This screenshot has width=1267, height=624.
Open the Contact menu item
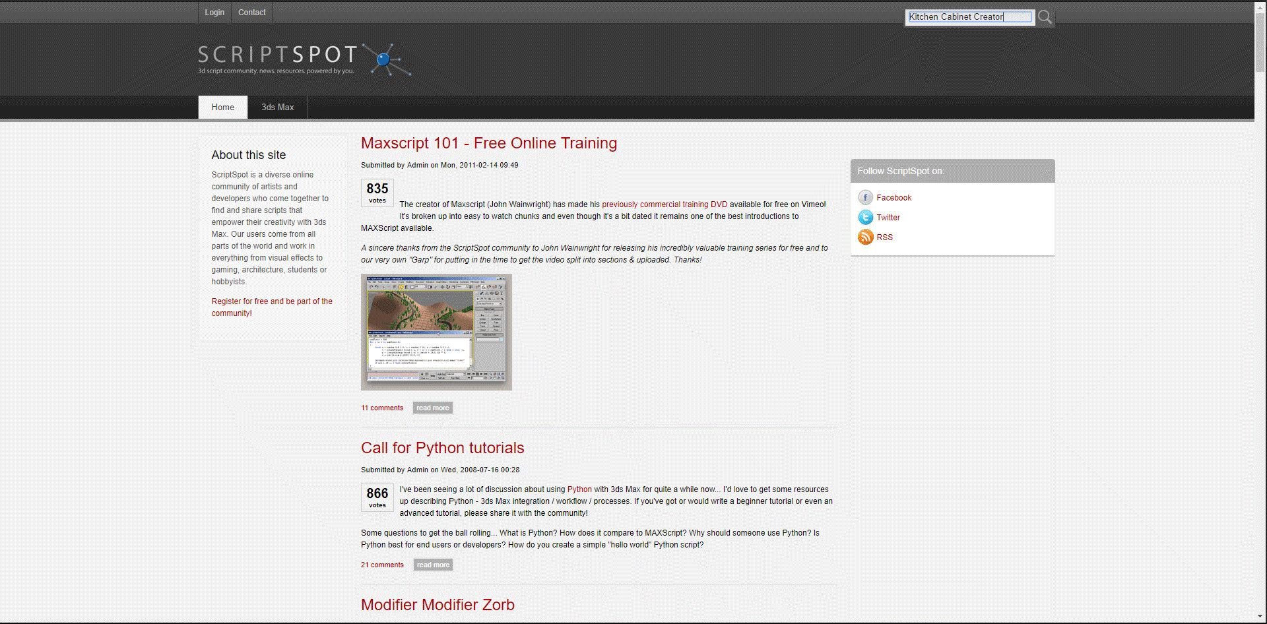click(x=252, y=13)
